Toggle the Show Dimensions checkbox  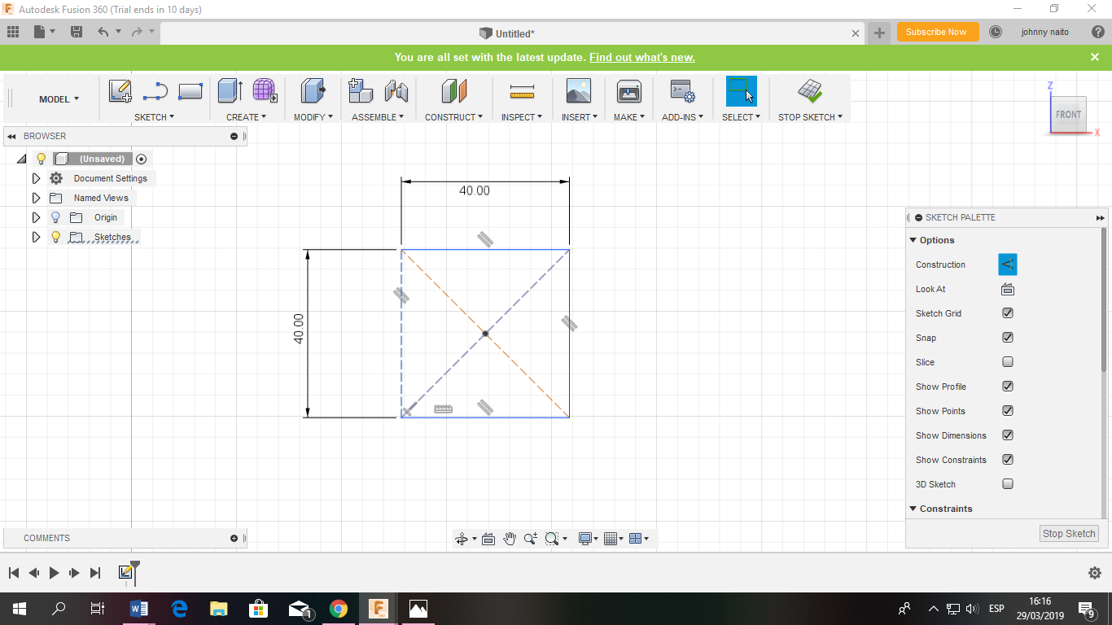point(1008,435)
